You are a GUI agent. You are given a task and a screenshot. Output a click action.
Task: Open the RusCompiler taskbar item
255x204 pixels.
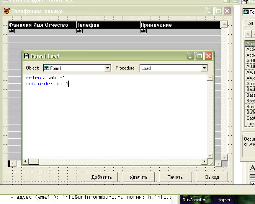[x=194, y=200]
